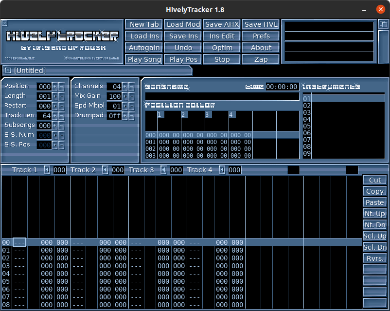Copy selection with Copy button
The width and height of the screenshot is (390, 311).
[x=374, y=191]
